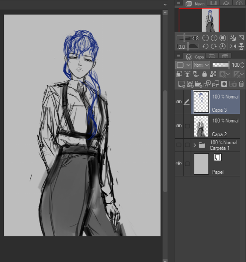Open the ruler visibility range dropdown
The image size is (246, 262).
pyautogui.click(x=238, y=74)
